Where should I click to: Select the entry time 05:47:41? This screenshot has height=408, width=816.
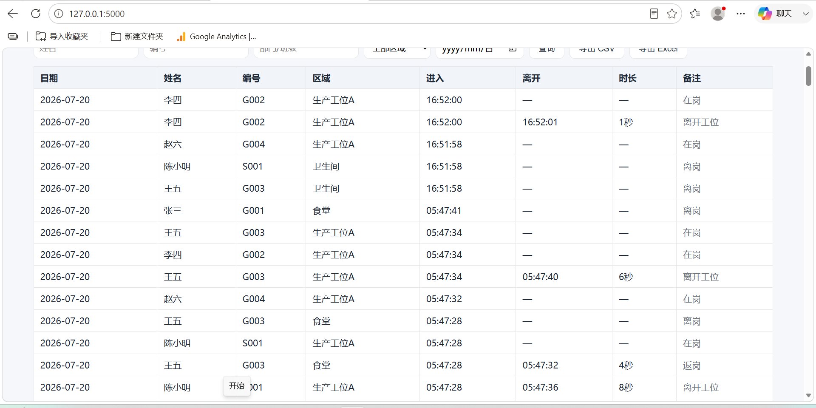pos(444,211)
